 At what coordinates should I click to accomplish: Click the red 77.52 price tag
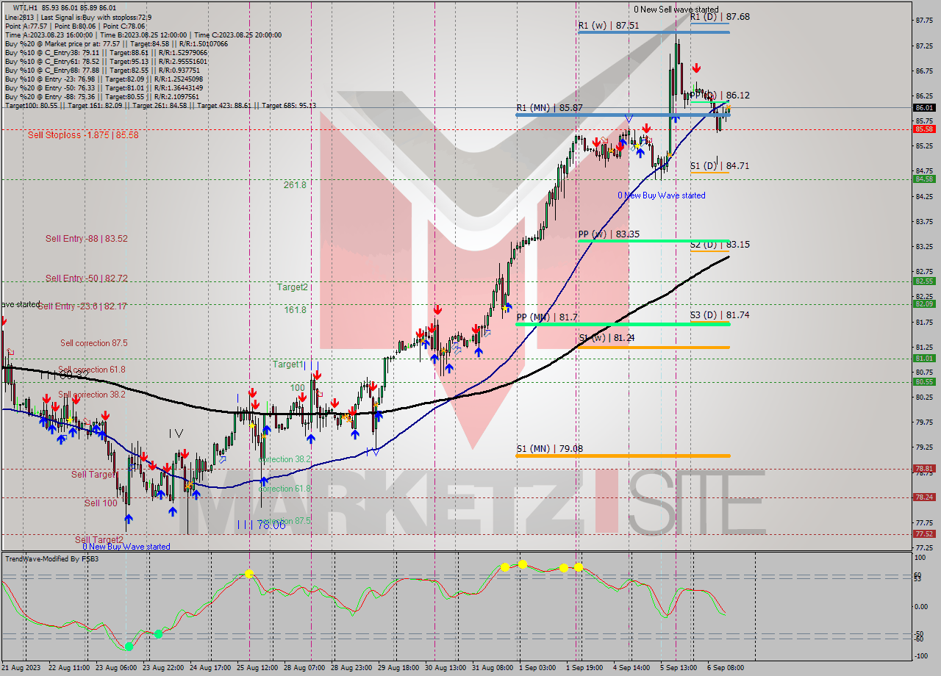pyautogui.click(x=924, y=534)
